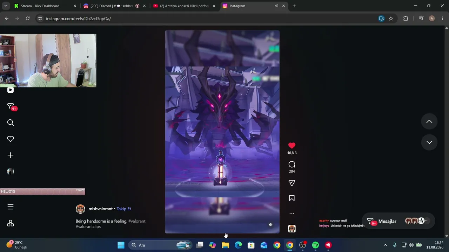
Task: Show hidden system tray icons
Action: (x=385, y=245)
